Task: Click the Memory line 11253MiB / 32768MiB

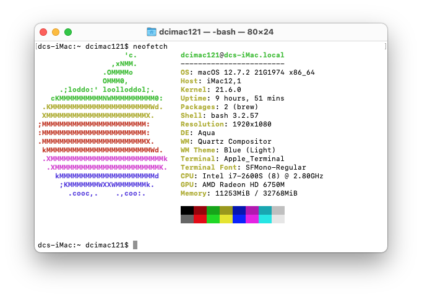Action: click(x=239, y=193)
